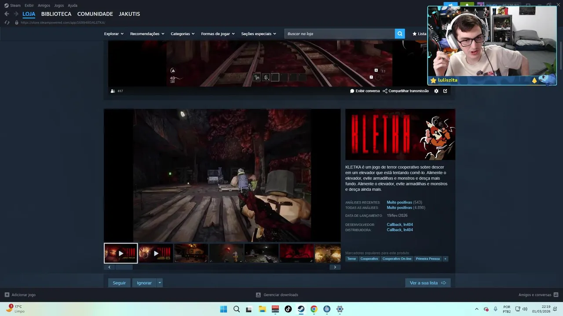Click Steam icon in taskbar
The width and height of the screenshot is (563, 316).
(301, 309)
